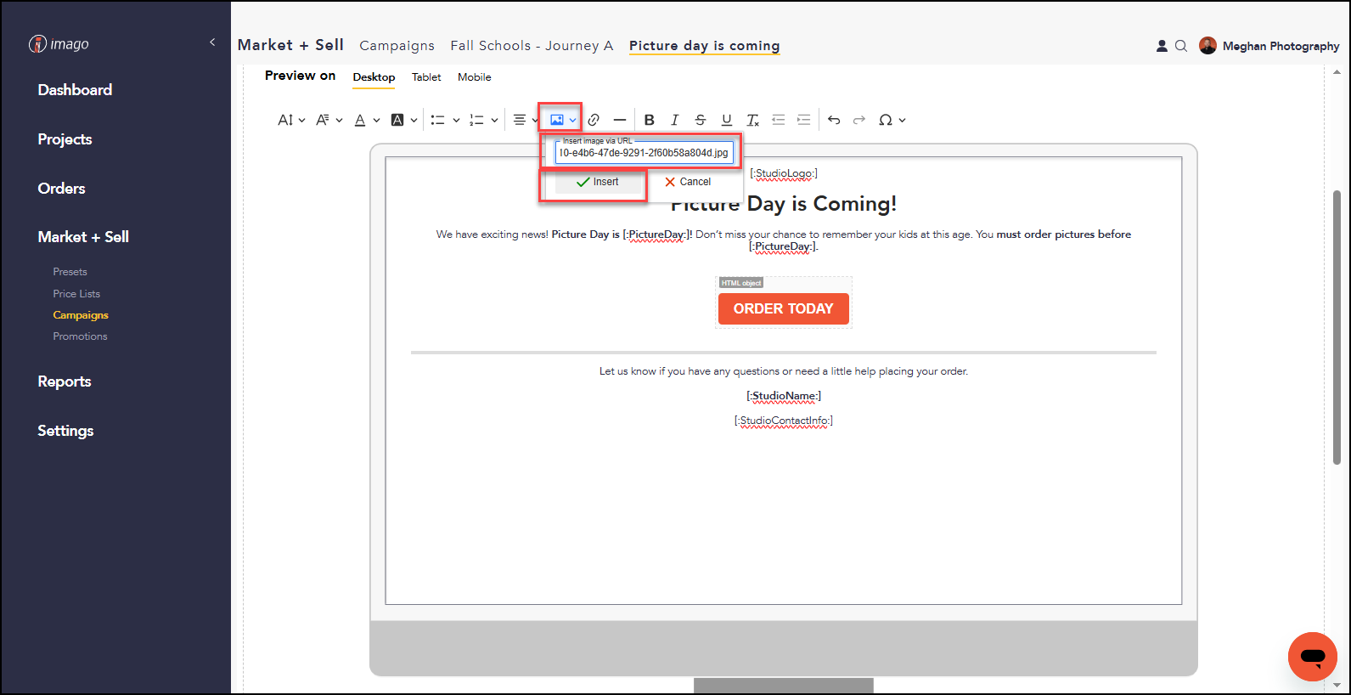Viewport: 1351px width, 695px height.
Task: Expand the font family dropdown arrow
Action: (339, 121)
